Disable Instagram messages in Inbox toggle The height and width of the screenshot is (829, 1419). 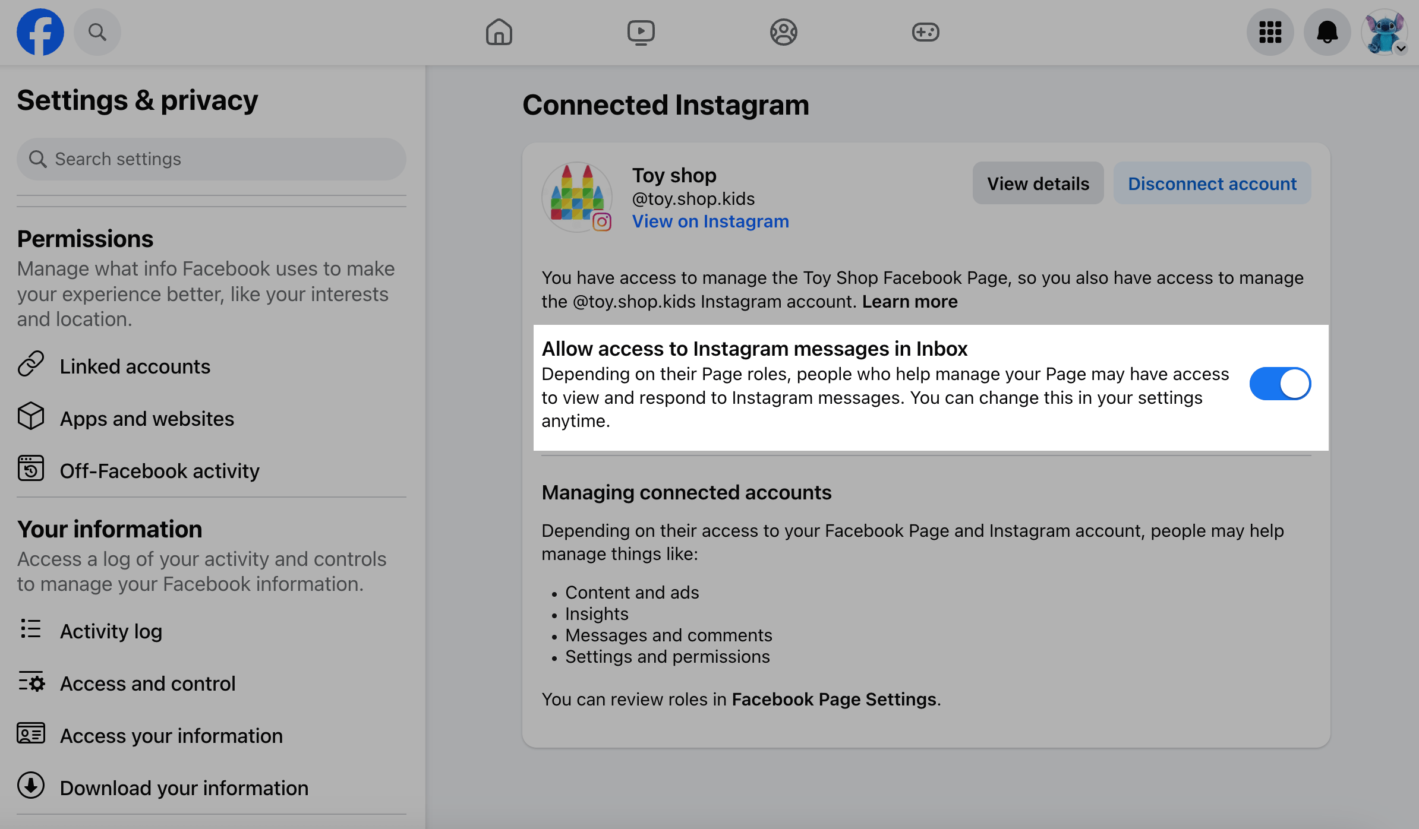[x=1280, y=384]
